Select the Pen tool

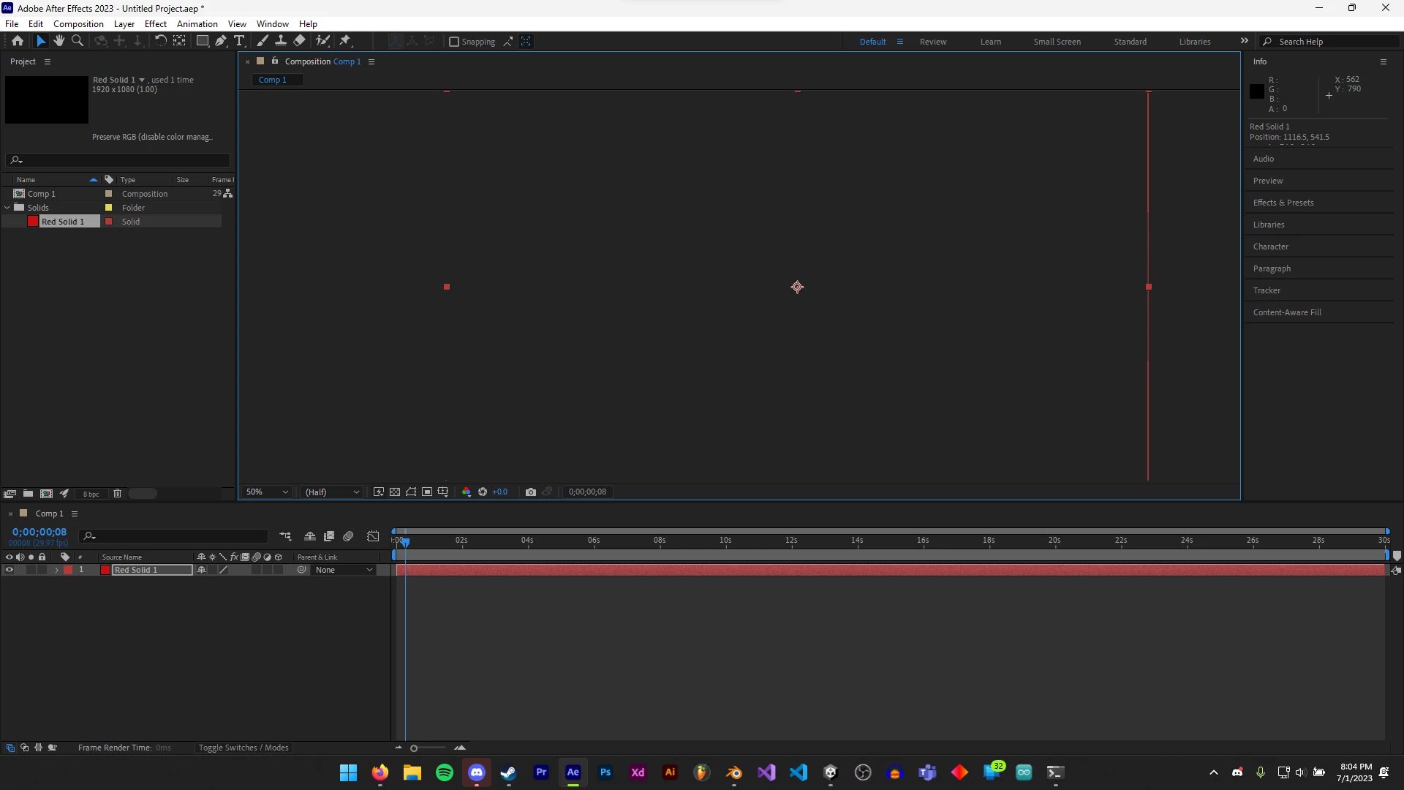pyautogui.click(x=221, y=41)
